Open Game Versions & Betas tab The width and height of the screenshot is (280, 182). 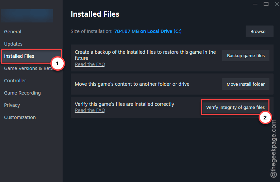click(x=29, y=68)
